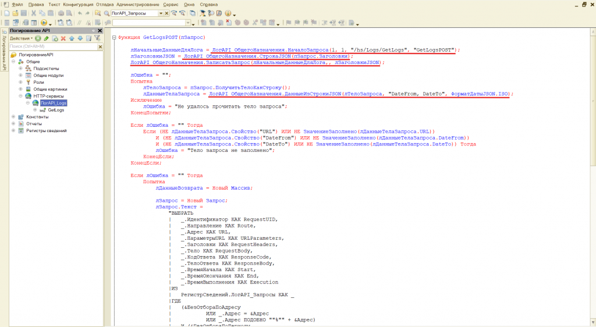Click the New document toolbar icon
This screenshot has height=327, width=596.
point(7,13)
